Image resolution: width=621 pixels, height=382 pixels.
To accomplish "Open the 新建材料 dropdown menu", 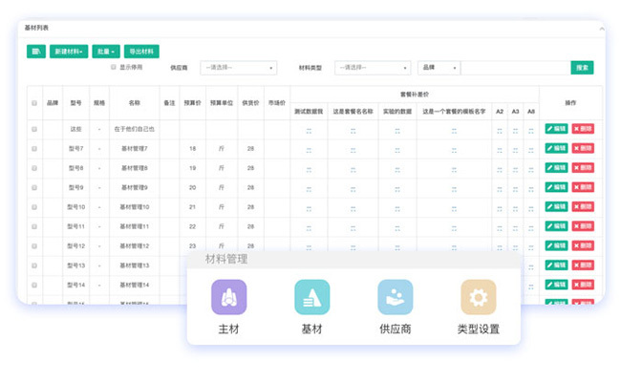I will coord(70,52).
